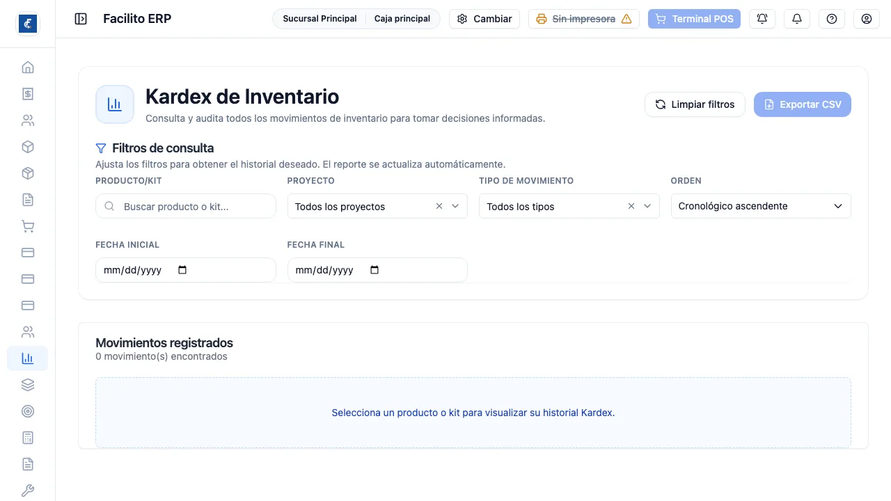Open users icon just above the Kardex chart icon
This screenshot has height=501, width=891.
[28, 332]
